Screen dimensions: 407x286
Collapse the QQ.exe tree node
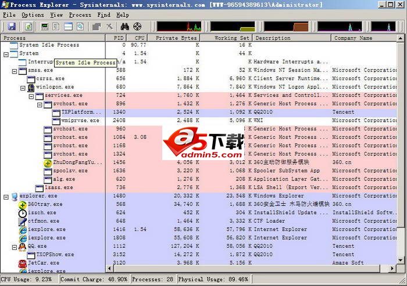[15, 247]
